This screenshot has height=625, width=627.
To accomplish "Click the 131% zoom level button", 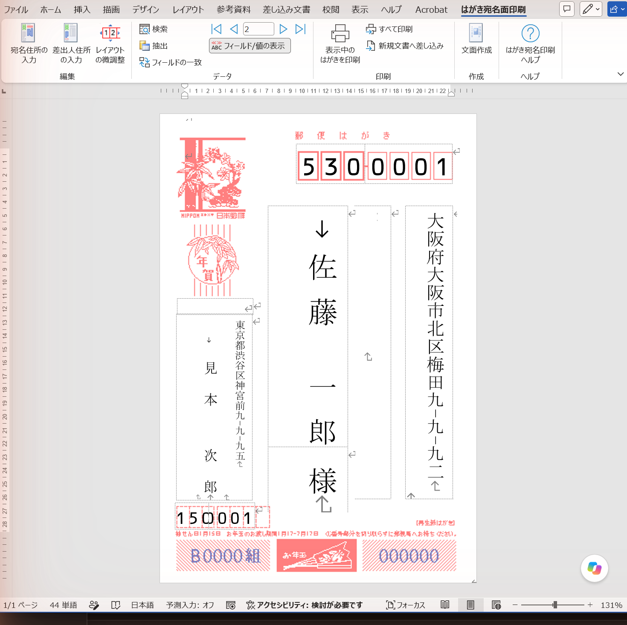I will click(611, 605).
